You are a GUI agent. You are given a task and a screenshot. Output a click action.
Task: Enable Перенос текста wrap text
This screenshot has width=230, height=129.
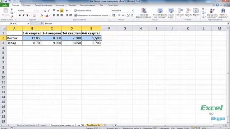tap(83, 10)
